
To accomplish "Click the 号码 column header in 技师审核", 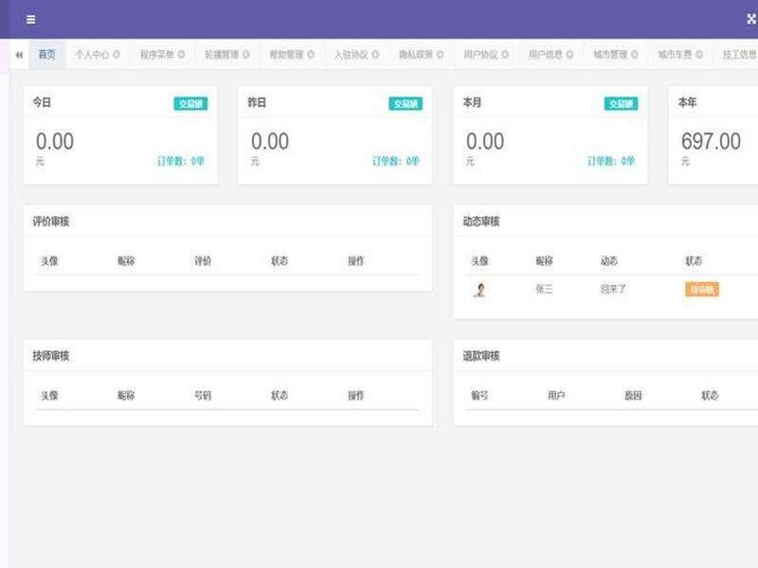I will (x=203, y=396).
